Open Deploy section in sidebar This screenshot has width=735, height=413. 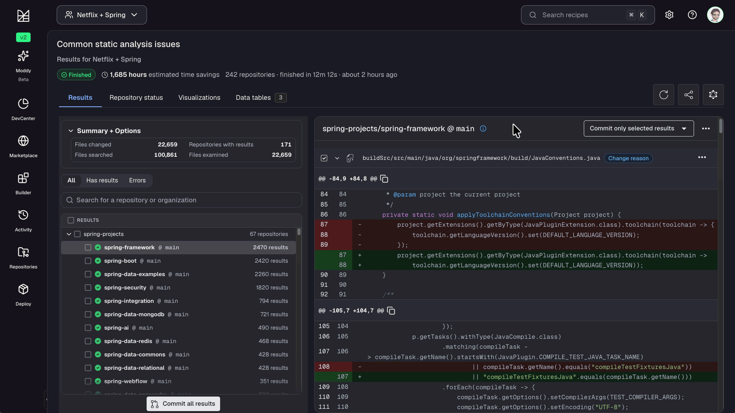23,295
